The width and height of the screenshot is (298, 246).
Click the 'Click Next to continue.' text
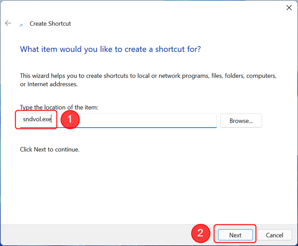[50, 149]
